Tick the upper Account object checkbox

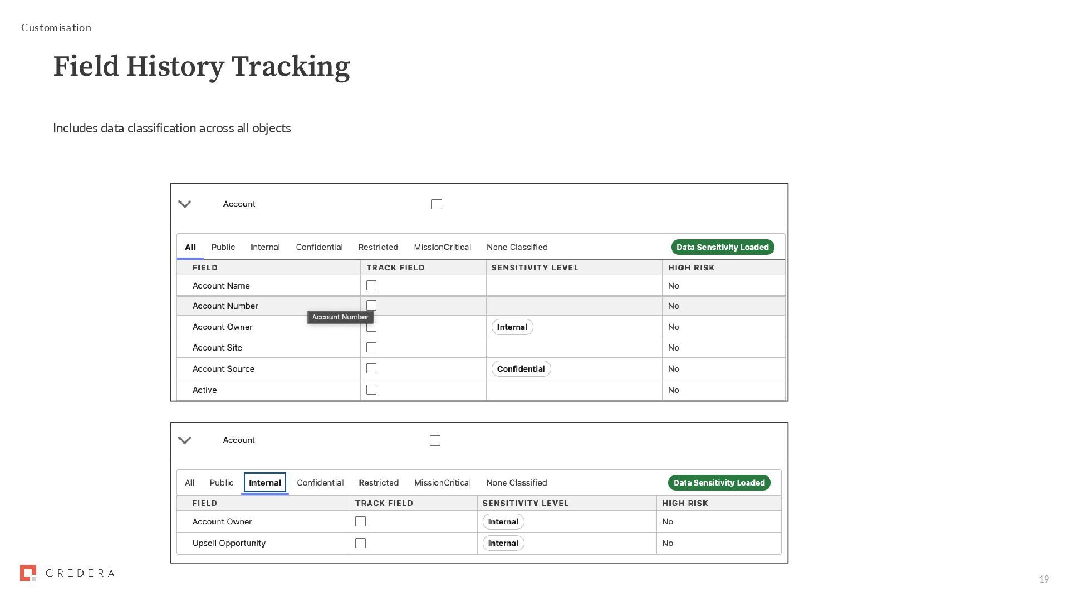pyautogui.click(x=437, y=204)
